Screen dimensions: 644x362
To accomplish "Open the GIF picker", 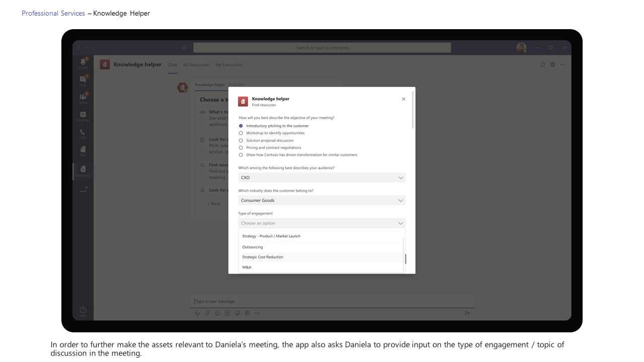I will point(227,313).
